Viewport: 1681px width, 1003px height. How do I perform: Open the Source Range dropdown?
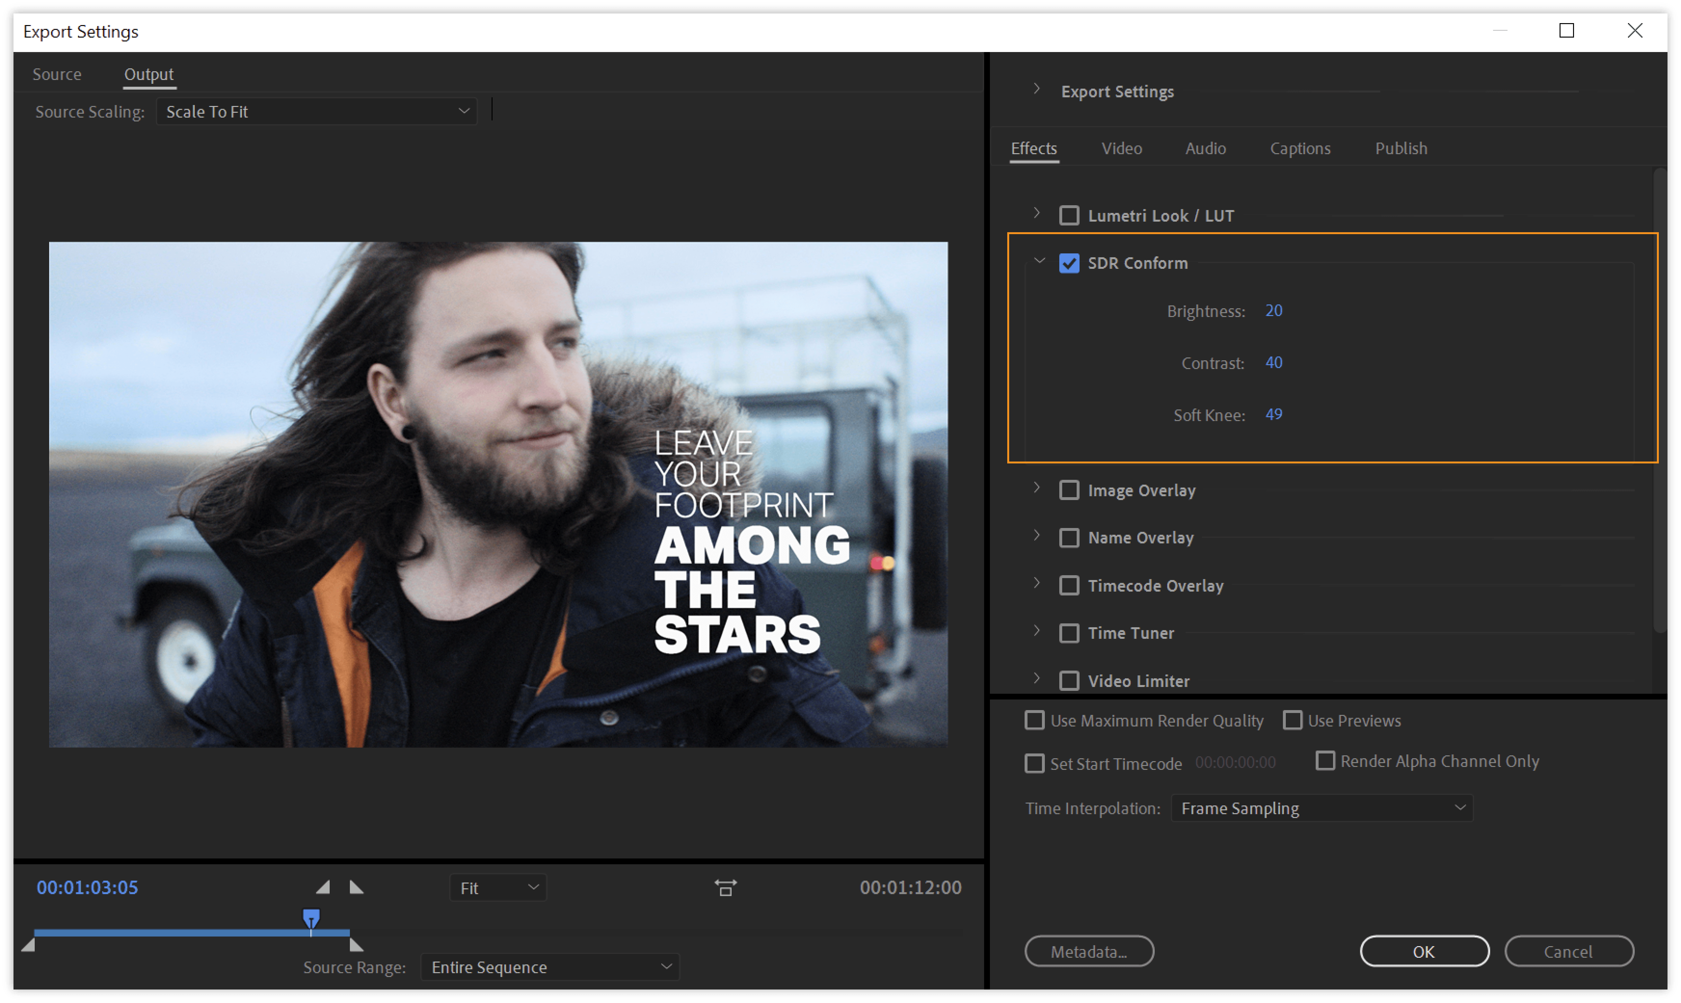point(549,966)
